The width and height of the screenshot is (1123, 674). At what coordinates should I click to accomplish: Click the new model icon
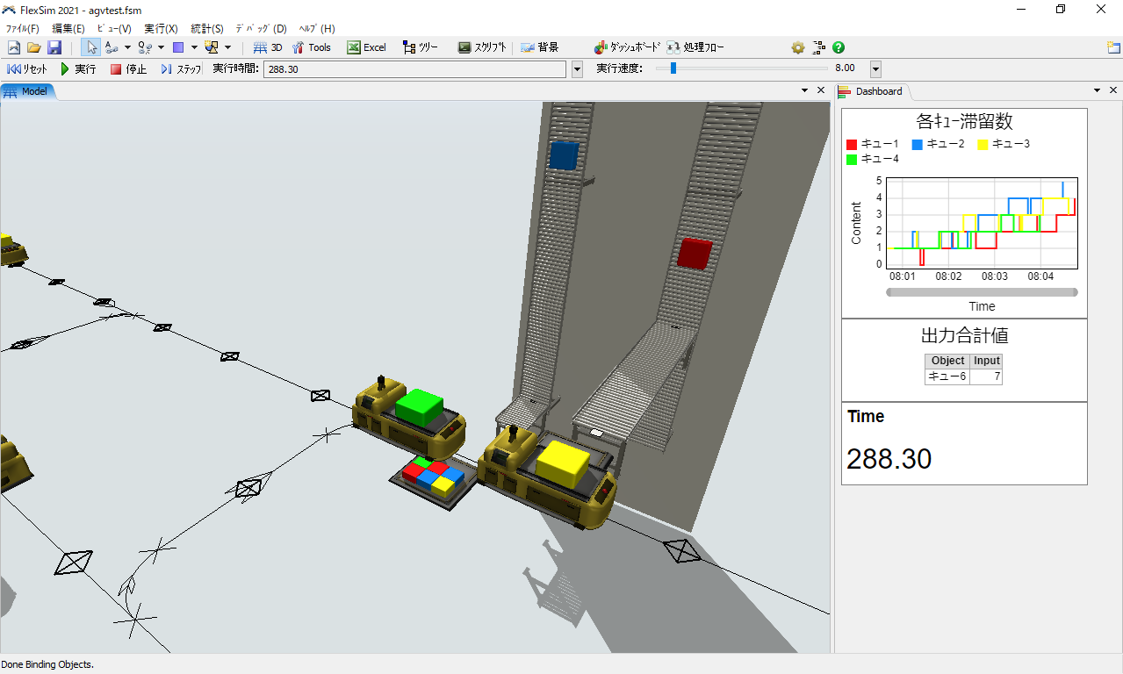14,47
